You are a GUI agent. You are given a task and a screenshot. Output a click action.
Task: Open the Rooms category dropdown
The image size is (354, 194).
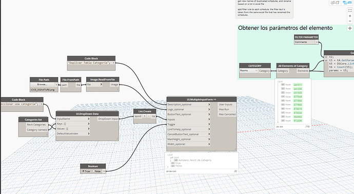coord(248,71)
